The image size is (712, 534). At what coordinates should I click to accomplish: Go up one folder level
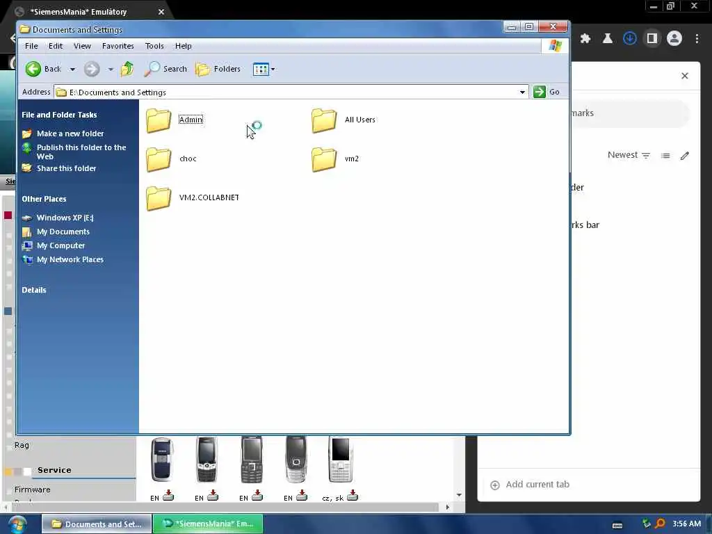(x=127, y=69)
